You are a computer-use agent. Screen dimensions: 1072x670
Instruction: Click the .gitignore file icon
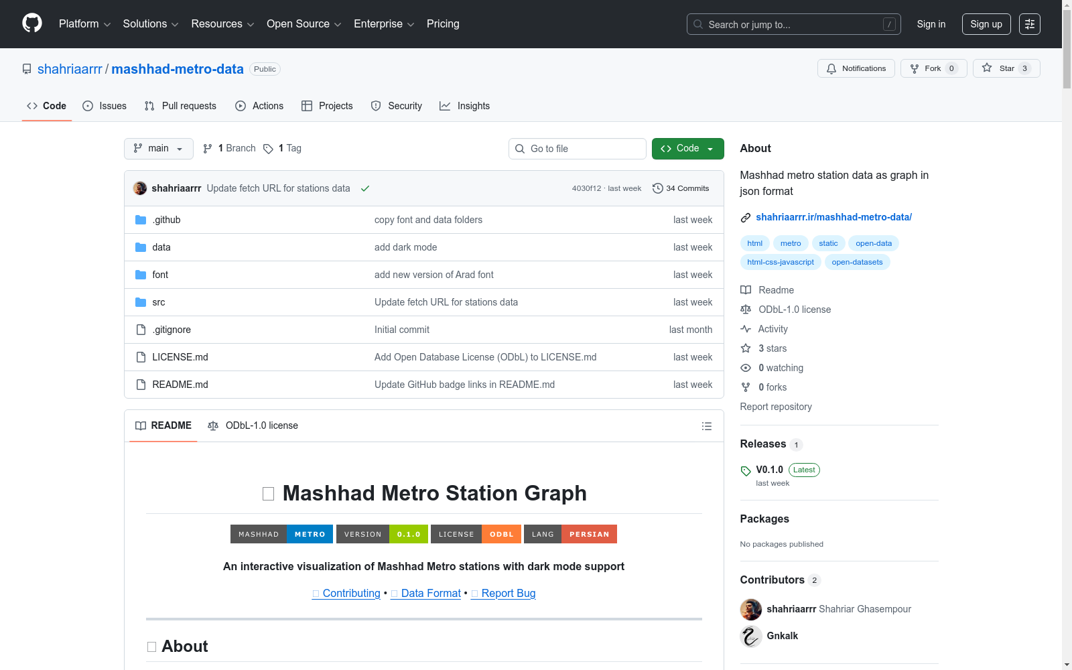click(x=141, y=330)
